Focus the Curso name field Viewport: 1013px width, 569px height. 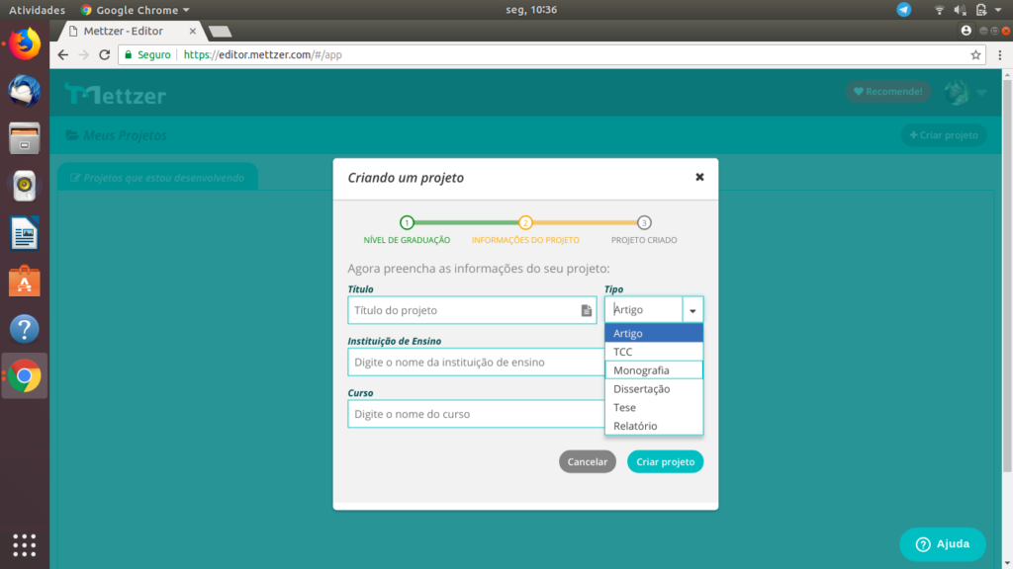point(476,414)
